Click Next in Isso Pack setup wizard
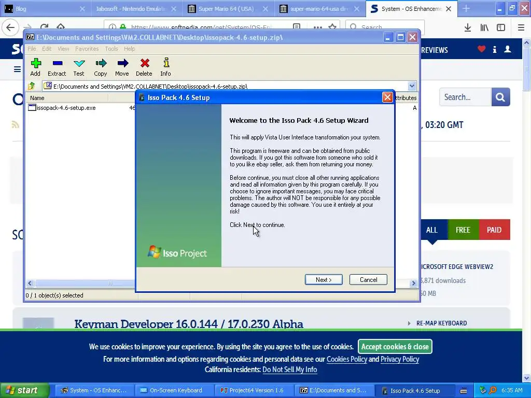Screen dimensions: 531x398 pyautogui.click(x=324, y=279)
